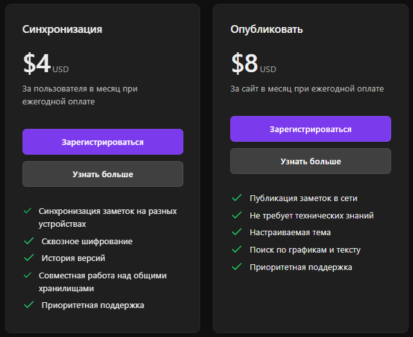Screen dimensions: 413x337
Task: Click checkmark by "Приоритетная поддержка" in Синхронизация card
Action: click(28, 305)
